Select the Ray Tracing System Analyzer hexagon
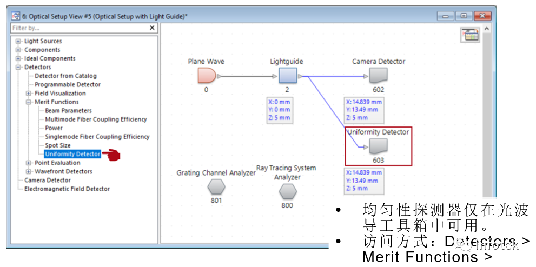This screenshot has width=536, height=267. coord(288,191)
